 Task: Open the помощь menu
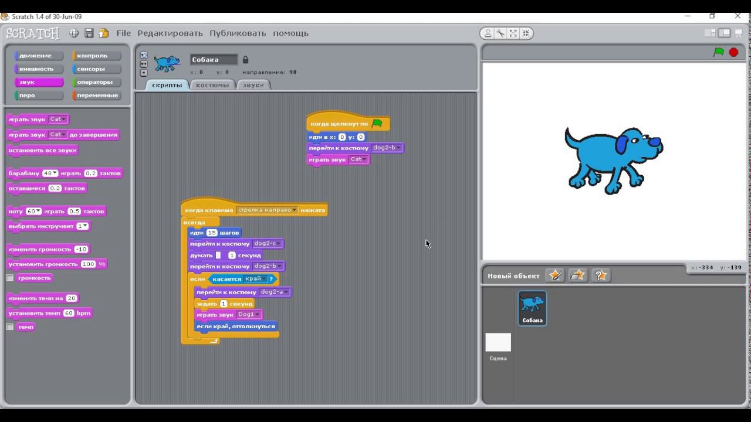click(x=290, y=33)
